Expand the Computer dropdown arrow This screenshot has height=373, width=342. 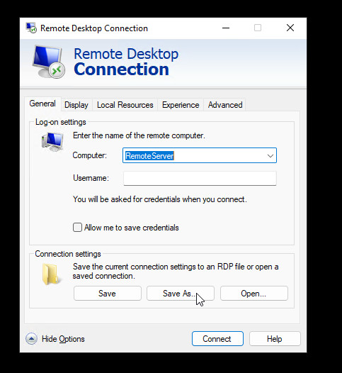270,156
